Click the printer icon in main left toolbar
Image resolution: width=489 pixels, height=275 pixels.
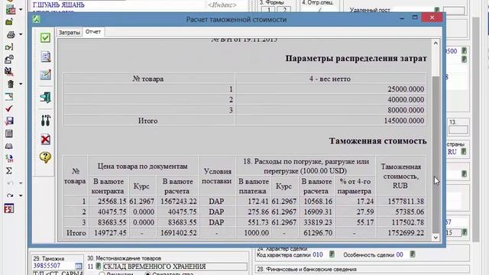(10, 34)
